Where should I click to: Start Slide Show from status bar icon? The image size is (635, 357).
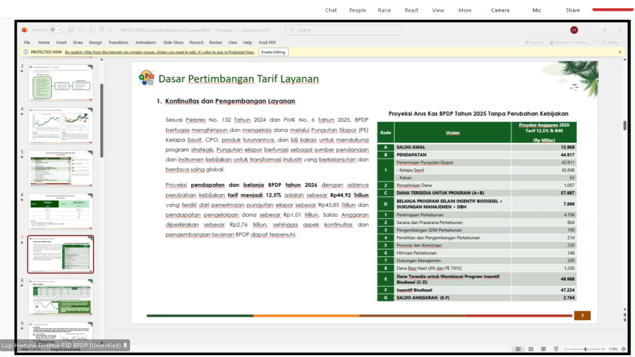tap(556, 349)
